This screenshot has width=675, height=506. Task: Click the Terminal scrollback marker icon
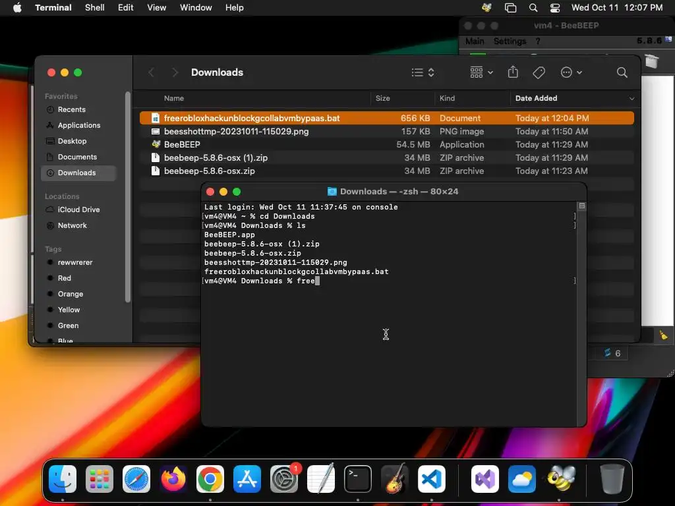pos(581,206)
